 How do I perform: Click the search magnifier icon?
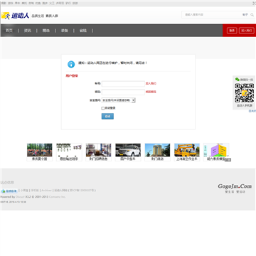(x=252, y=15)
